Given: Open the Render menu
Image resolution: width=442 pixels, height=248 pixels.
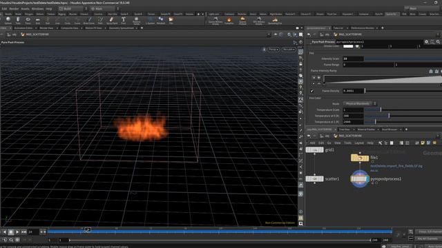Looking at the screenshot, I should (14, 9).
